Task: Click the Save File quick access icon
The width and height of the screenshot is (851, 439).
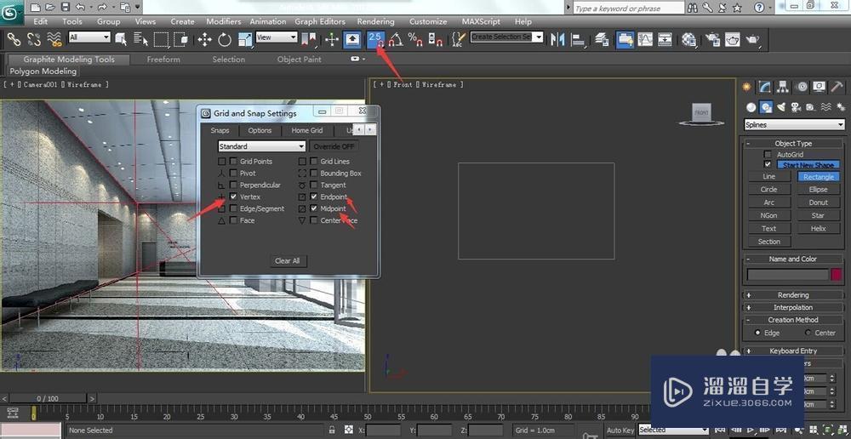Action: (x=66, y=7)
